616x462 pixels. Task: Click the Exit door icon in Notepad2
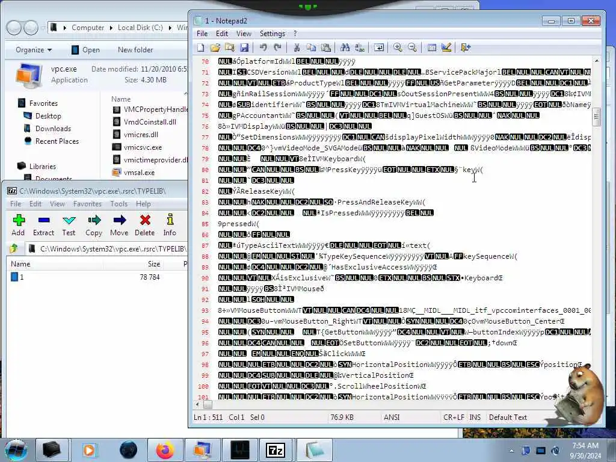[x=466, y=48]
